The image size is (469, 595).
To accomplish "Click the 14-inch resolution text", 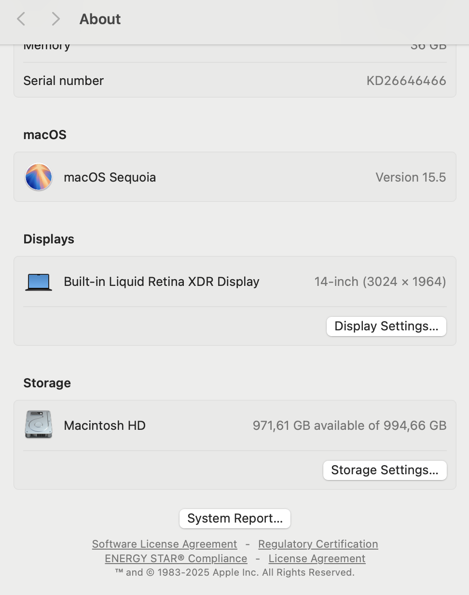I will point(380,281).
